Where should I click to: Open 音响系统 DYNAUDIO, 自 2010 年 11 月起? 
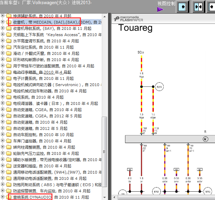pyautogui.click(x=51, y=197)
